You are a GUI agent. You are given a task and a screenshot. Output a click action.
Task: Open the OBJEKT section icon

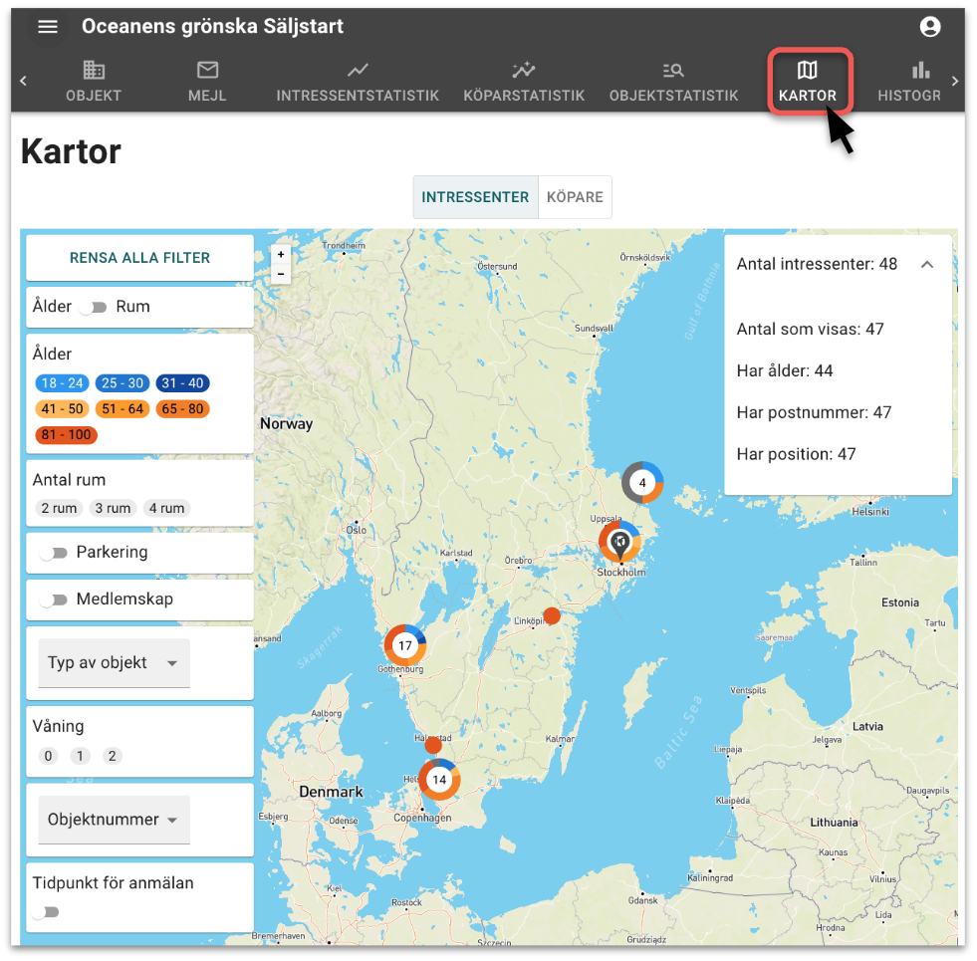pos(94,70)
